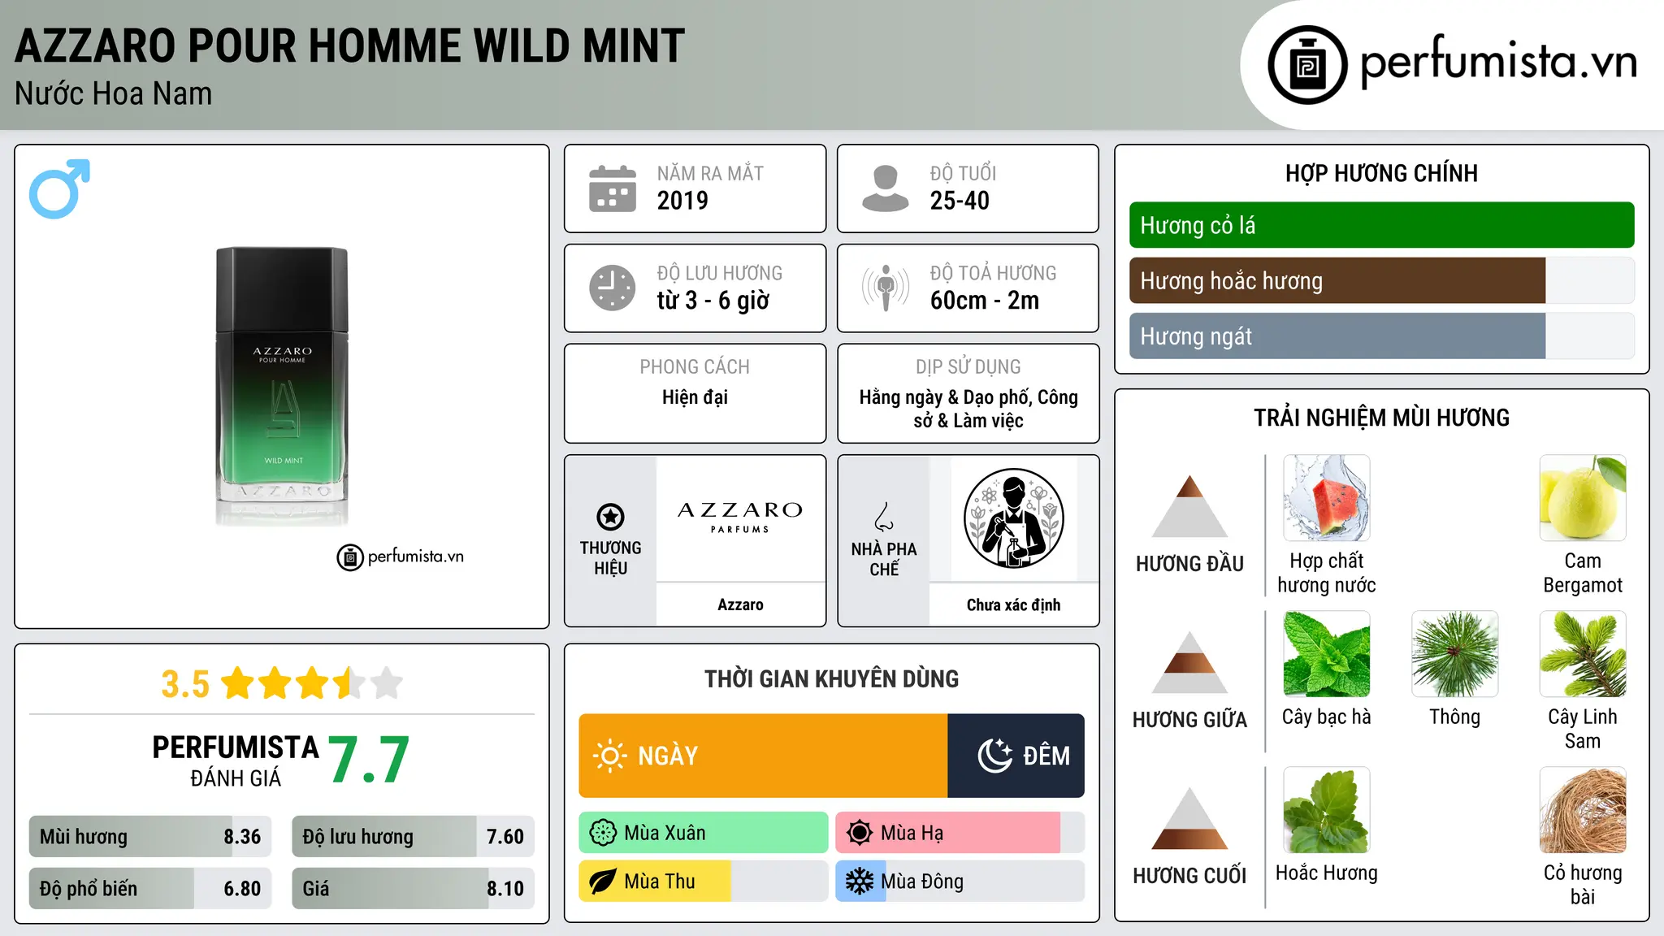
Task: Click the heading Trải nghiệm mùi hương
Action: pos(1381,418)
